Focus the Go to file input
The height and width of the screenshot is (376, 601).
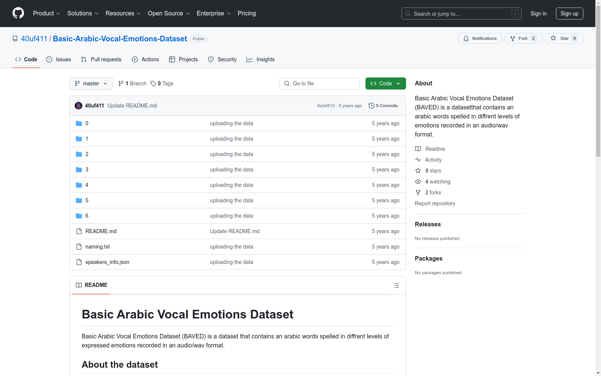[319, 83]
